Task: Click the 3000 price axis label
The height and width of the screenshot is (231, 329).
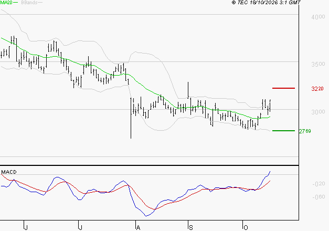Action: coord(318,112)
